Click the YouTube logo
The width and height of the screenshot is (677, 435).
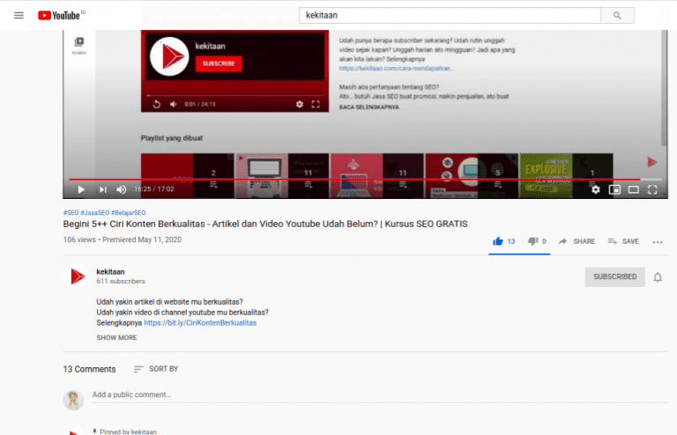click(x=62, y=15)
